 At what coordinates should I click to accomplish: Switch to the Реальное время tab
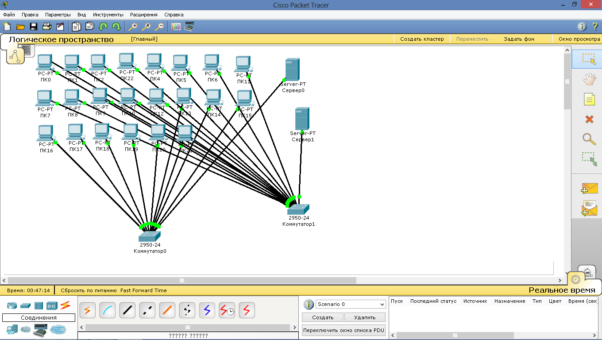pos(562,290)
